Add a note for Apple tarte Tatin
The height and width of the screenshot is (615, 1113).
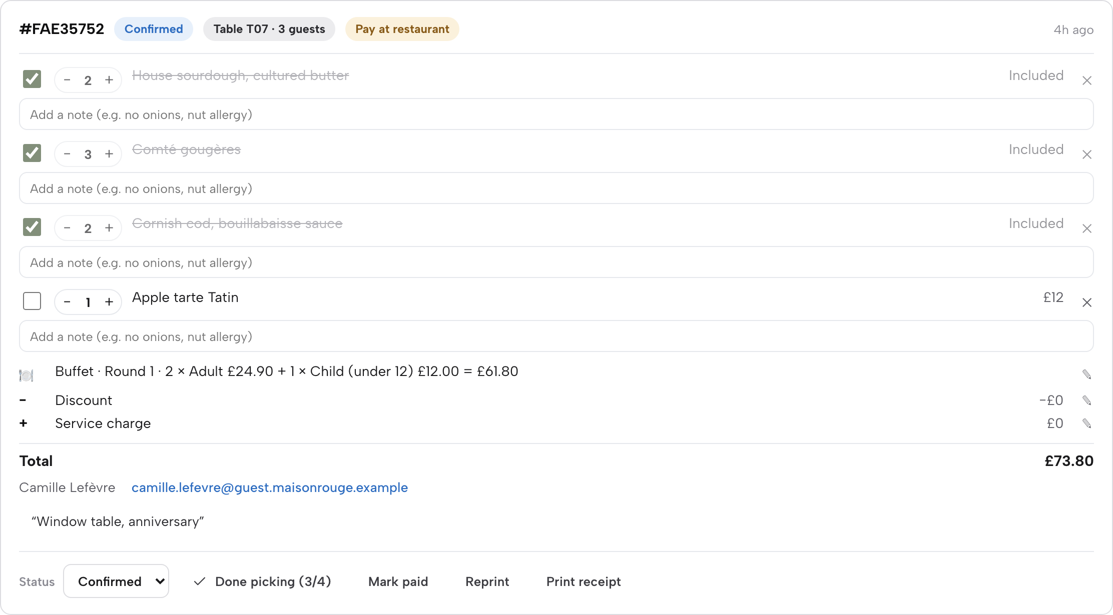(x=557, y=336)
